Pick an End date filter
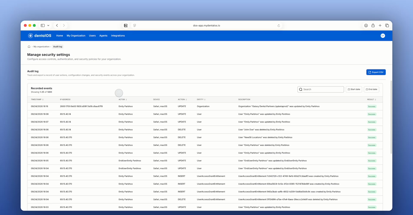Image resolution: width=413 pixels, height=215 pixels. click(371, 89)
